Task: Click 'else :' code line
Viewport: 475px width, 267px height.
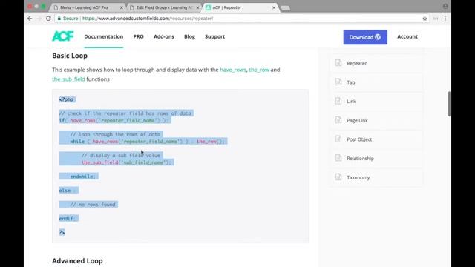Action: (68, 191)
